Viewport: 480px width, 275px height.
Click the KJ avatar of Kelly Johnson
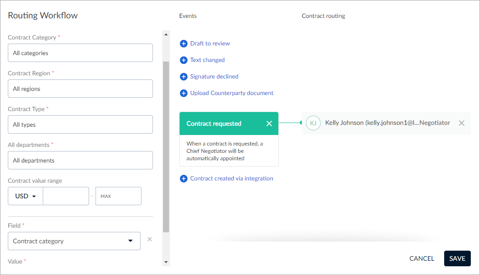coord(313,123)
